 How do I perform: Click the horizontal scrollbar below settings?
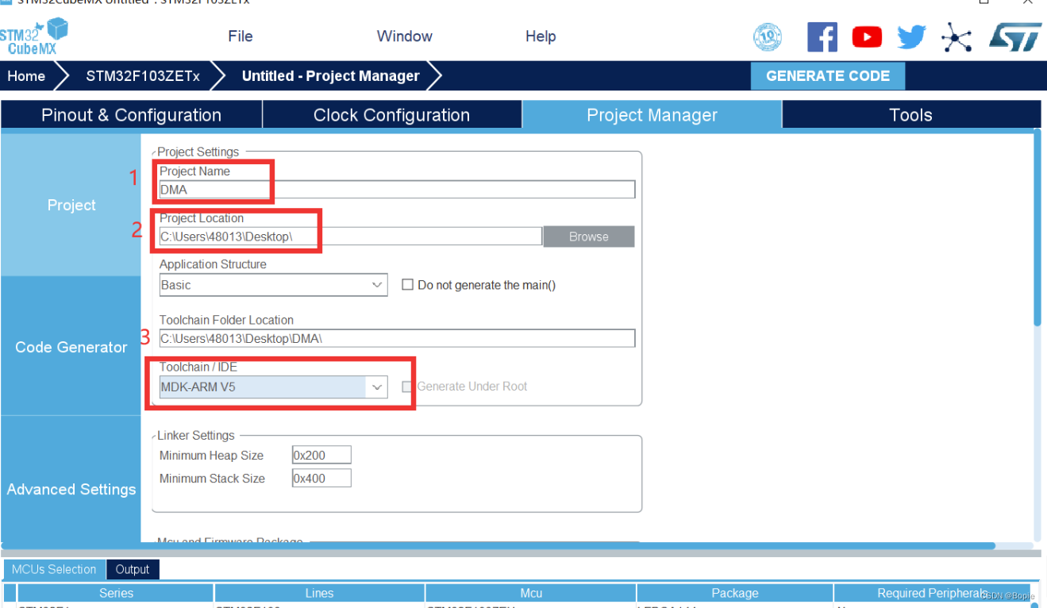[x=498, y=546]
